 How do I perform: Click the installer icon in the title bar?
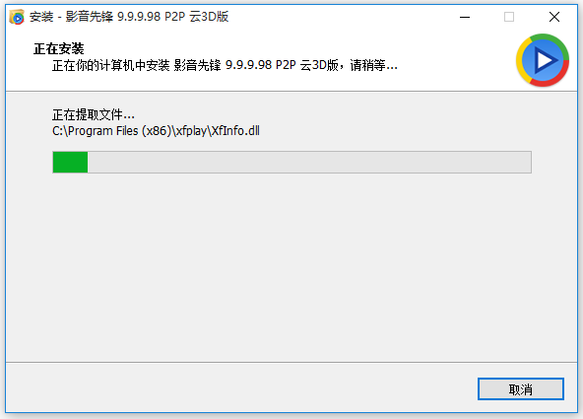17,17
